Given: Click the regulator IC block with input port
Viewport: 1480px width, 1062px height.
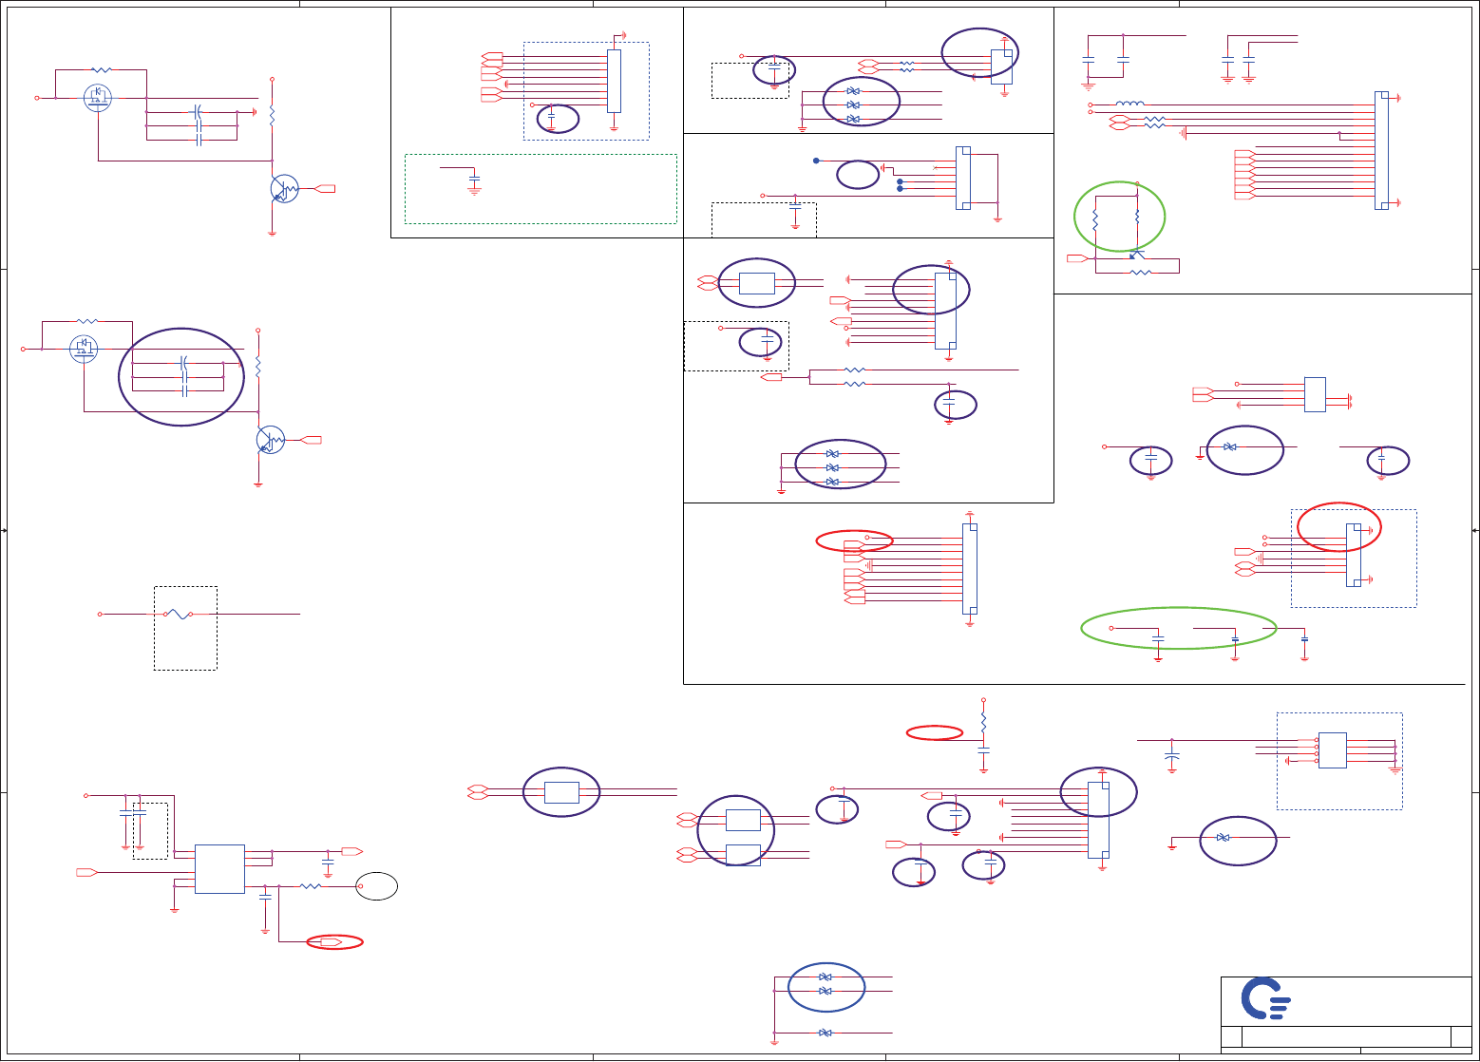Looking at the screenshot, I should coord(219,868).
